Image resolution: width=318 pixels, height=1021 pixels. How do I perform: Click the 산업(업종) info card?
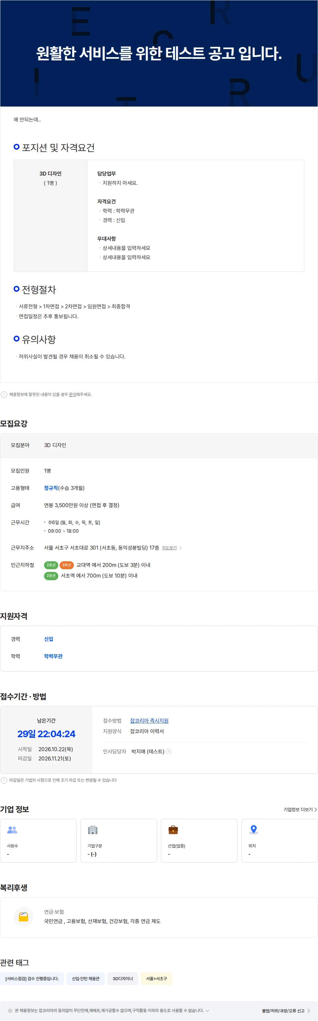(199, 841)
